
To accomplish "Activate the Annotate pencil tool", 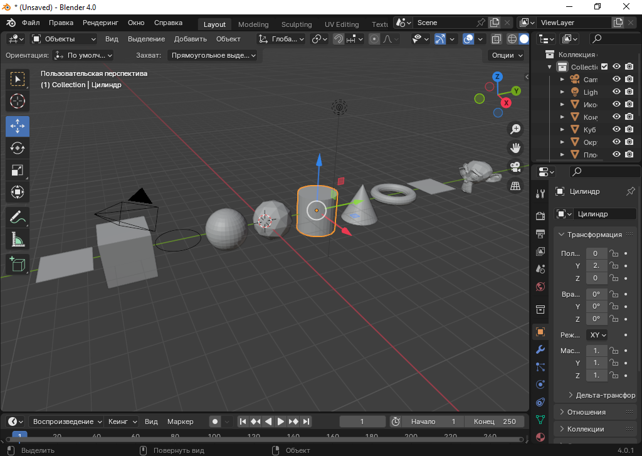I will (x=18, y=217).
